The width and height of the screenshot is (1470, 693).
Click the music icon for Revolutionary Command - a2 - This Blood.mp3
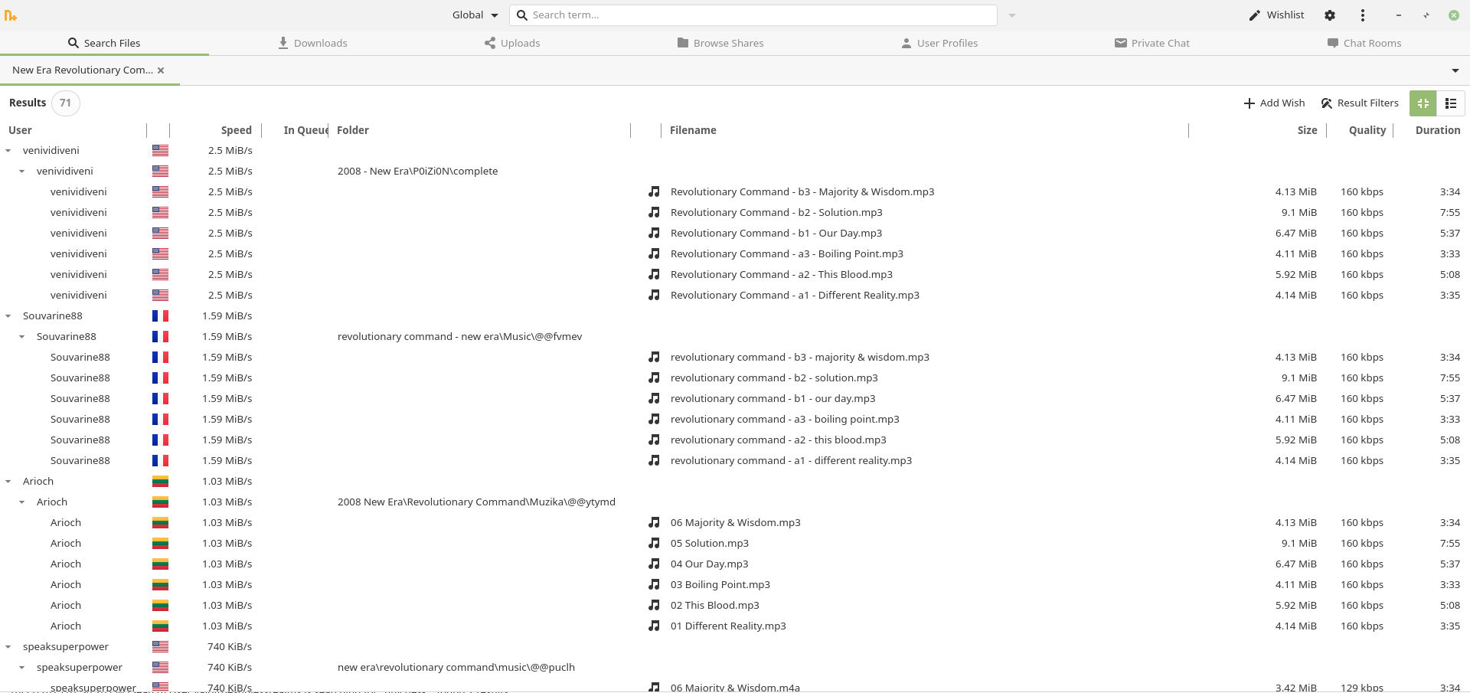point(654,275)
